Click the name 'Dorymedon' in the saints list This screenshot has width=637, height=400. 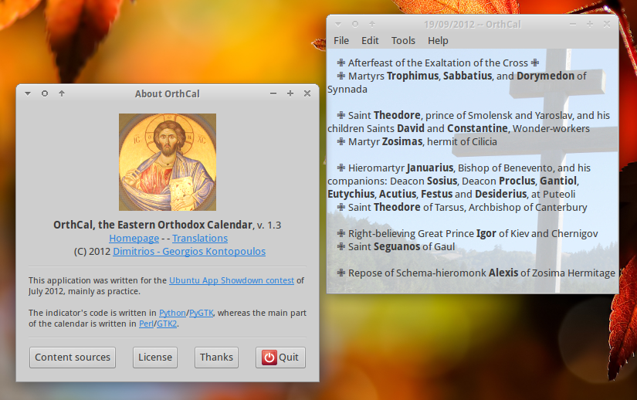coord(546,76)
